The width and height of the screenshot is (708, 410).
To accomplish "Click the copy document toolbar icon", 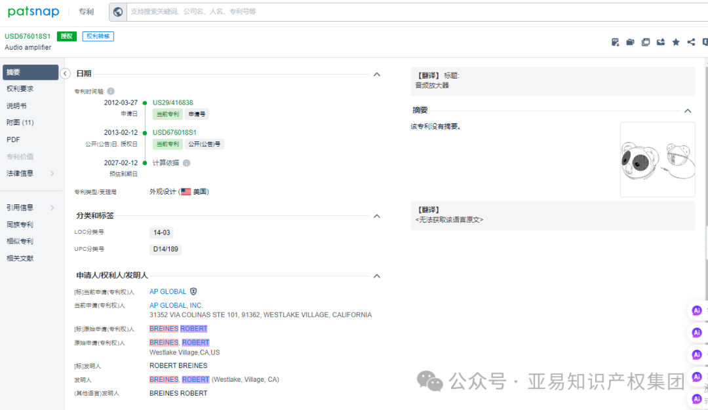I will 646,42.
